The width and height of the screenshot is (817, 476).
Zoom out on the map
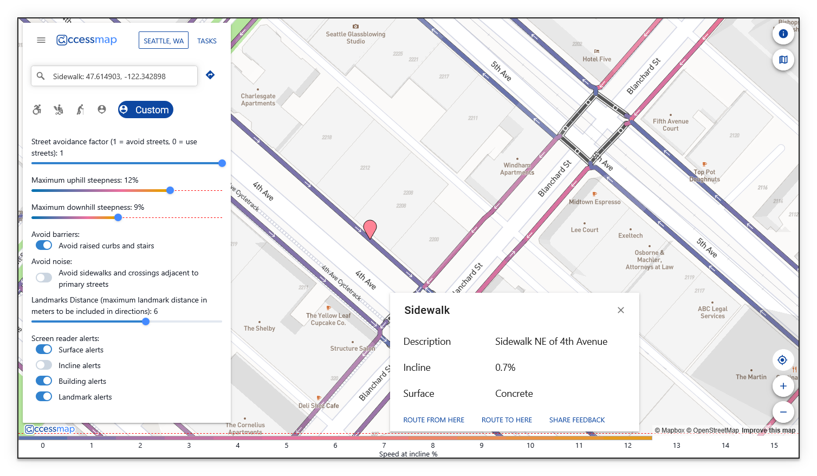point(783,412)
